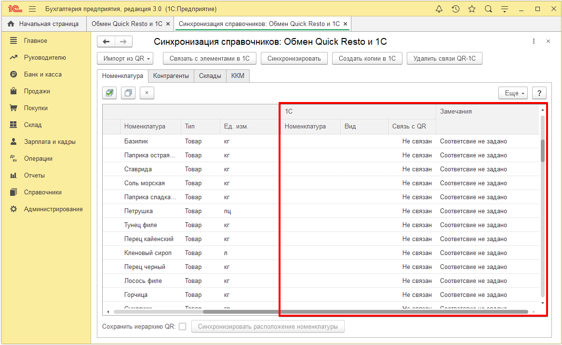
Task: Toggle Сохранить иерархию QR checkbox
Action: [x=182, y=327]
